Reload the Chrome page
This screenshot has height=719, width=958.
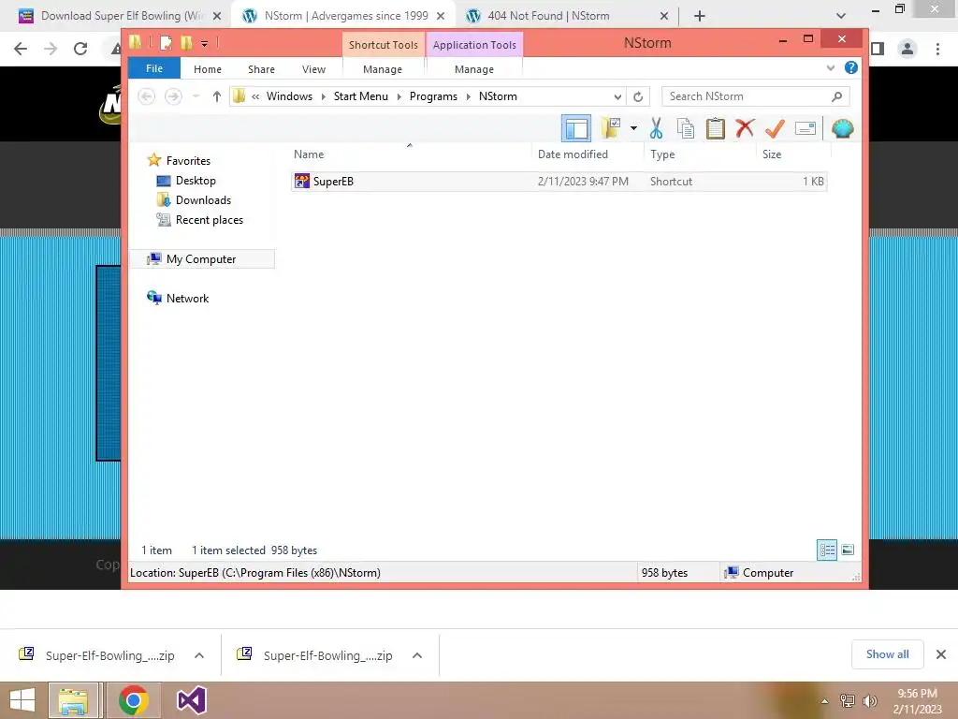pos(80,49)
